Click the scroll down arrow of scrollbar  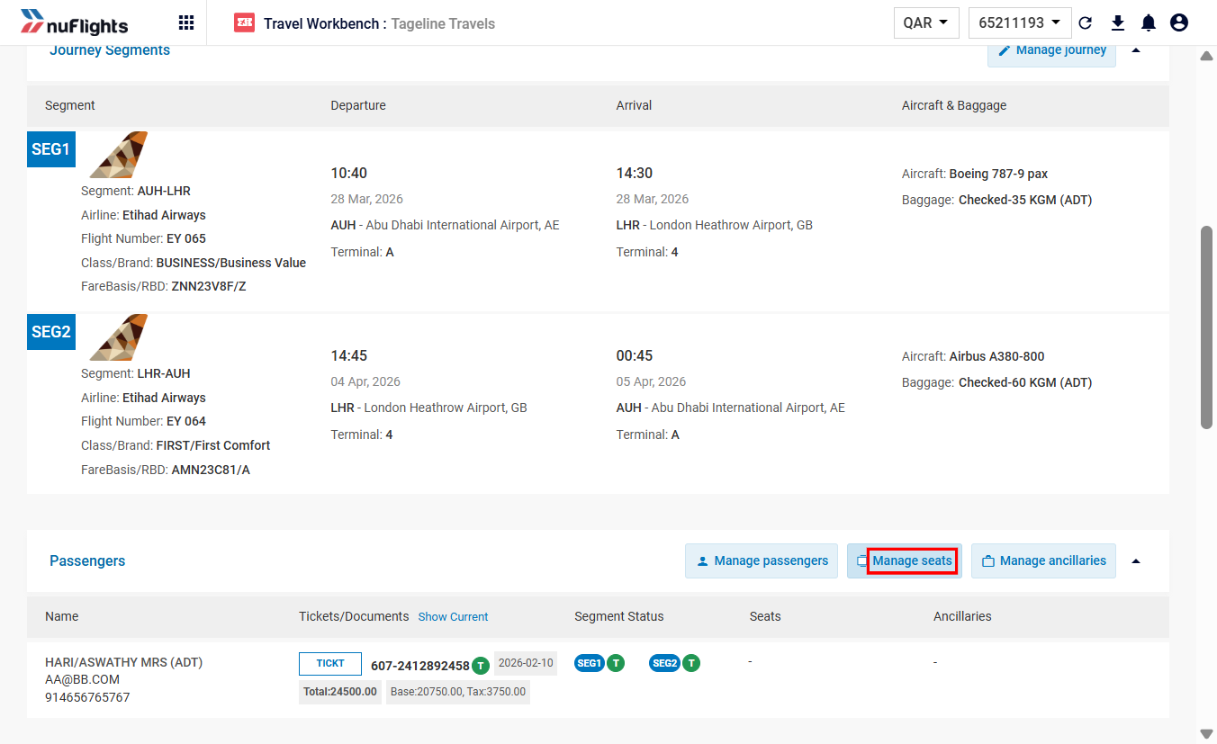pos(1206,733)
